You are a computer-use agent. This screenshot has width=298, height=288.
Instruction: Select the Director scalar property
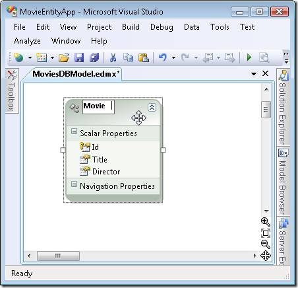[x=106, y=172]
